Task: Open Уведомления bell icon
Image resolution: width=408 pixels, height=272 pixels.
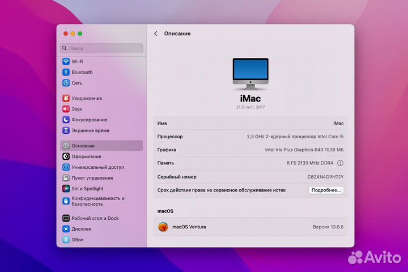Action: click(66, 98)
